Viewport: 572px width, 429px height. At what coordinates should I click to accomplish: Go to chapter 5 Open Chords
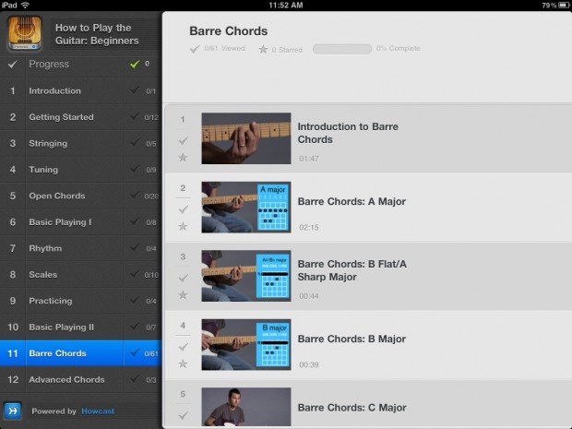(x=81, y=196)
